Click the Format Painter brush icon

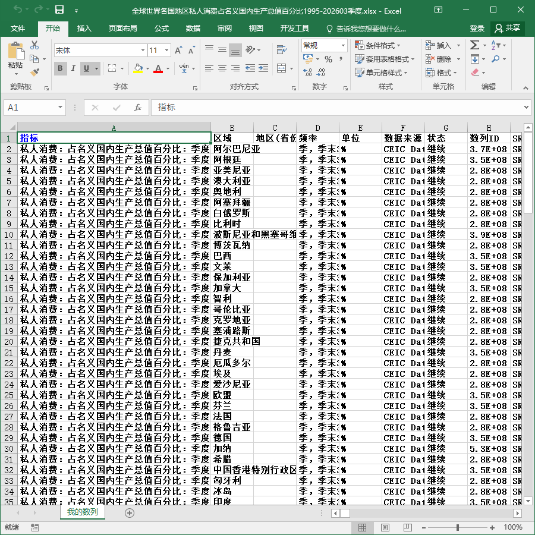[x=34, y=73]
